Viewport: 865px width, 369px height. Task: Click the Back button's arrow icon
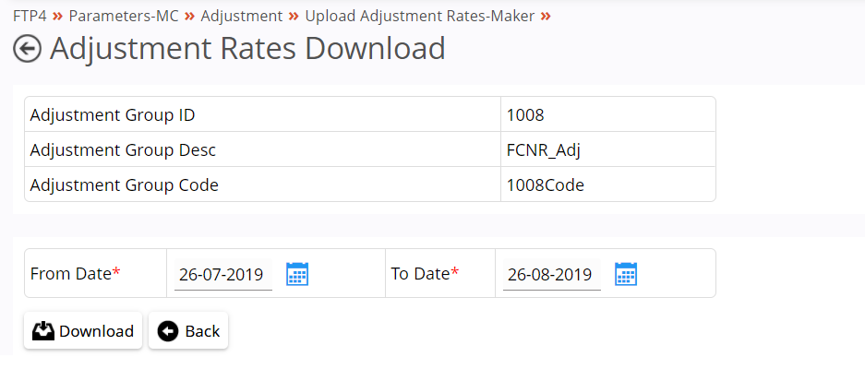click(x=168, y=331)
